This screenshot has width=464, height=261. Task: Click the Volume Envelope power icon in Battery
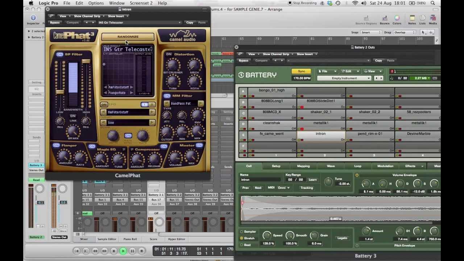pyautogui.click(x=357, y=175)
